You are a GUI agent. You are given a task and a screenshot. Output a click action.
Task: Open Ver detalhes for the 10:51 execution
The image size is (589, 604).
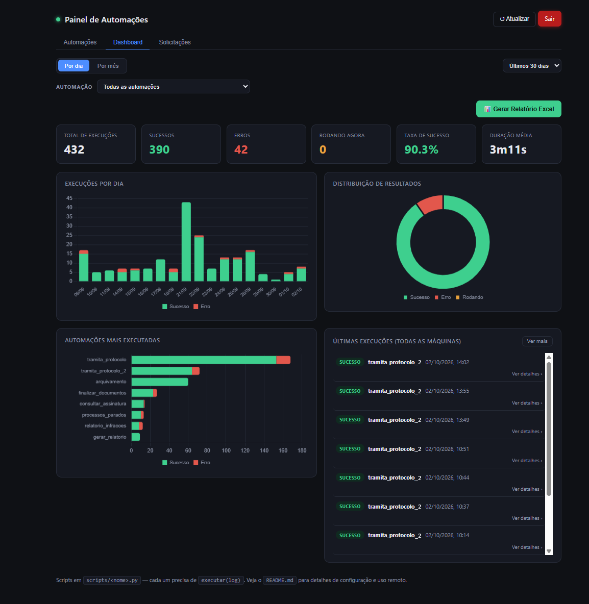[x=527, y=461]
